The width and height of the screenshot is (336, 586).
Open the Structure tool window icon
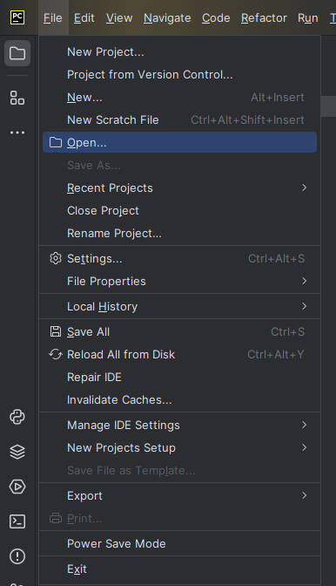[x=17, y=98]
